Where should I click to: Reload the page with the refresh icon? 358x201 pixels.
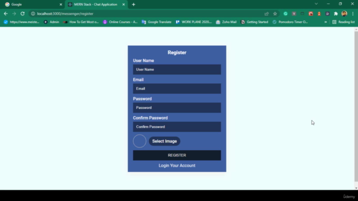coord(22,13)
